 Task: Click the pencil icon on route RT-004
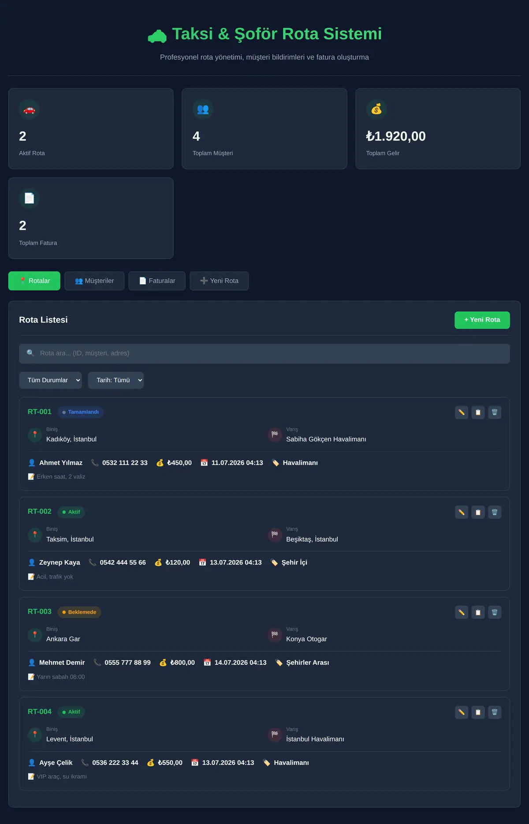tap(462, 712)
